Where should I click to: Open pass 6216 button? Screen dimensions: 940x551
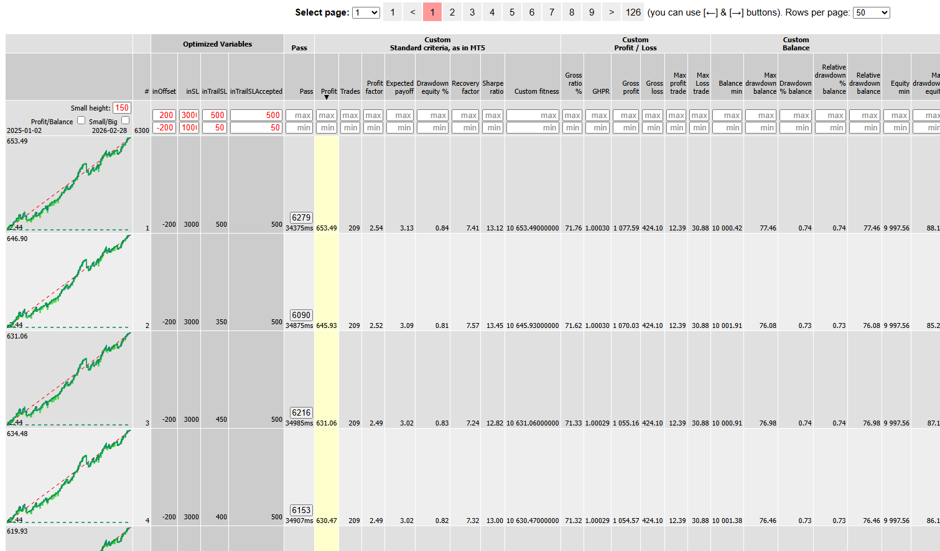pyautogui.click(x=301, y=412)
